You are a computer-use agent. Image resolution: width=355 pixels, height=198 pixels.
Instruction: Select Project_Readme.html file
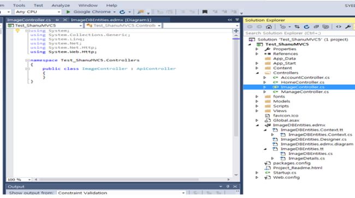[298, 168]
